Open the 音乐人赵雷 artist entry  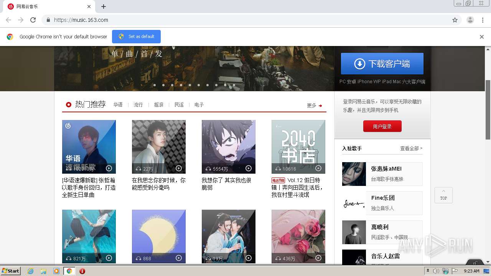click(x=382, y=257)
